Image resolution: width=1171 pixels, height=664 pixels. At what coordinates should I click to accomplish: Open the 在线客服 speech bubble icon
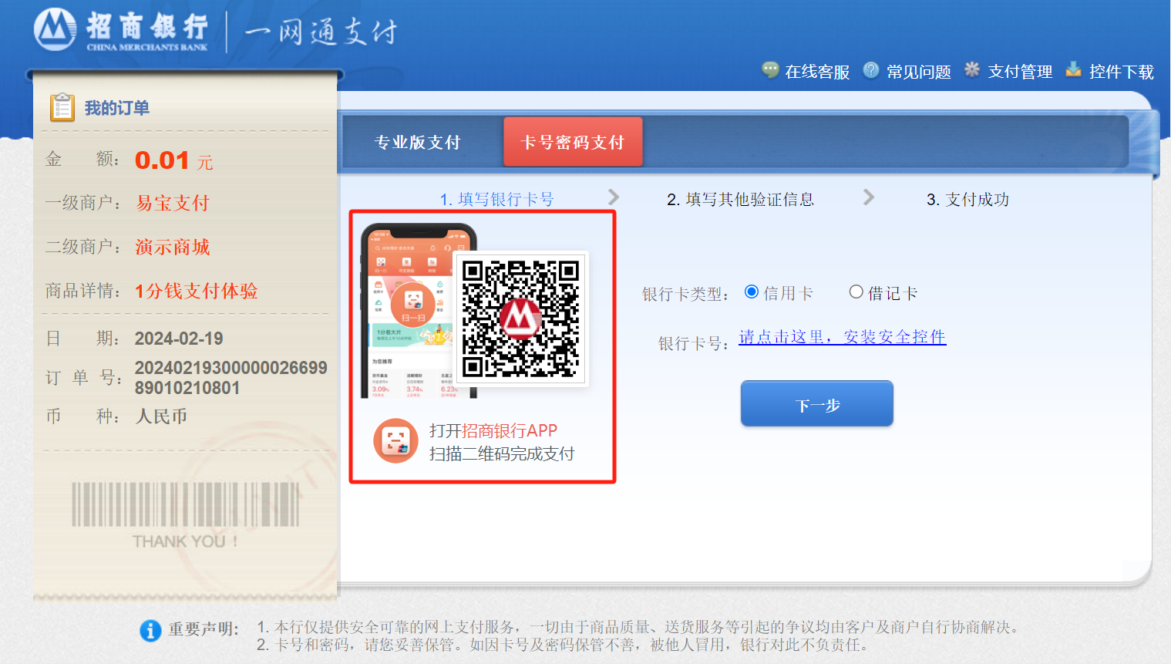coord(769,69)
